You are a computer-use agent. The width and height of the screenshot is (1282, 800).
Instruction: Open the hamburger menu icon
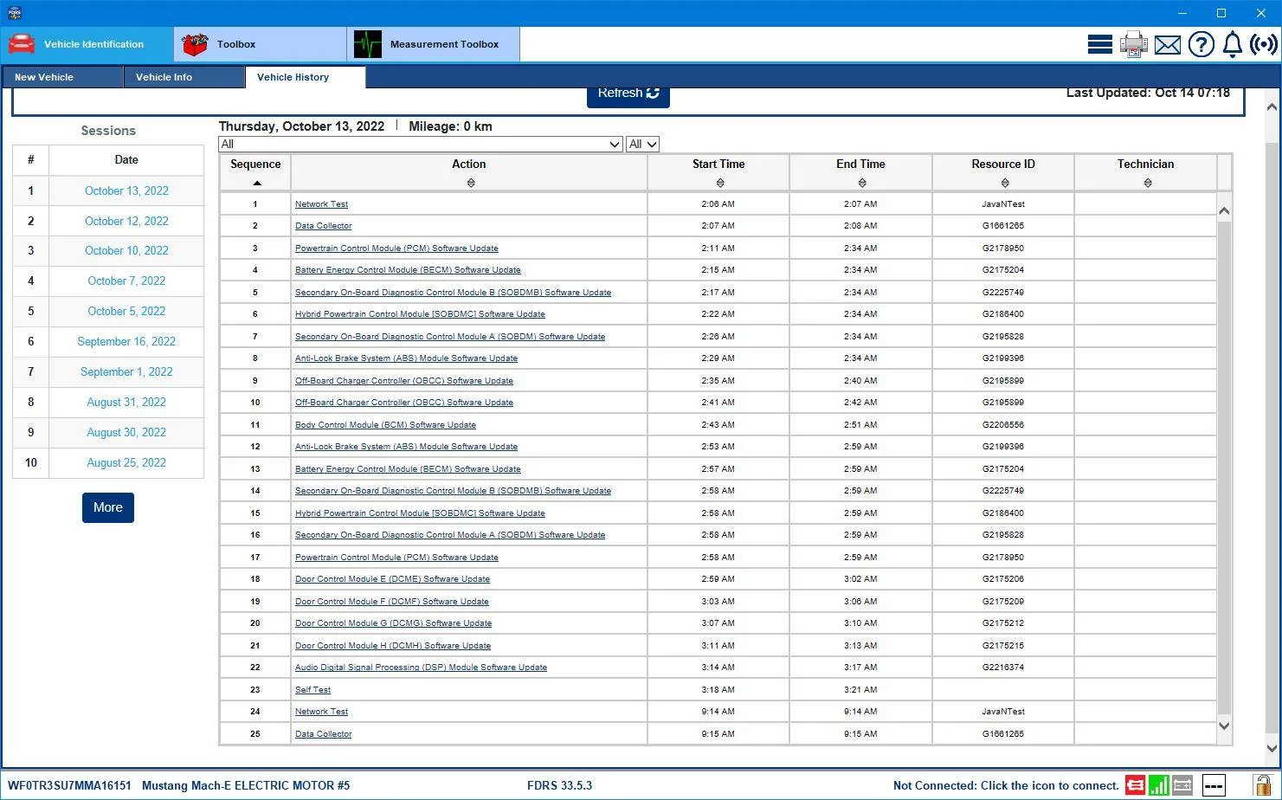click(x=1100, y=44)
